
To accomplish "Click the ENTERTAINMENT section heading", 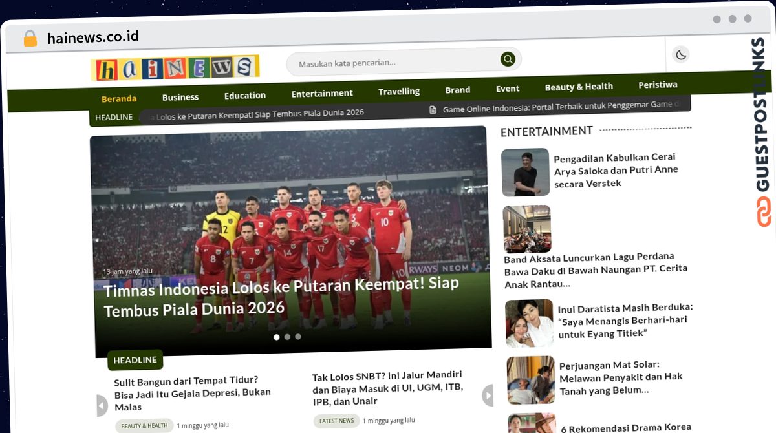I will 546,131.
